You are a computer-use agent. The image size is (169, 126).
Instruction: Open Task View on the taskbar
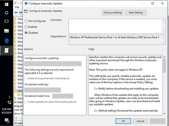point(6,21)
